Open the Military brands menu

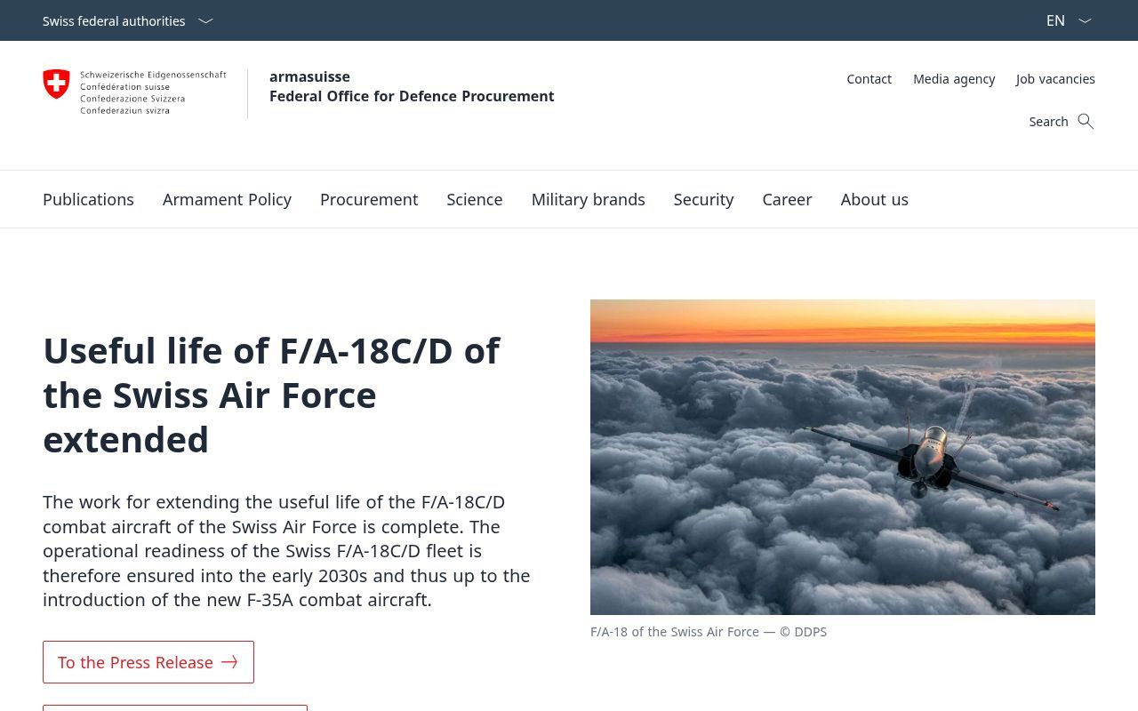pos(588,199)
